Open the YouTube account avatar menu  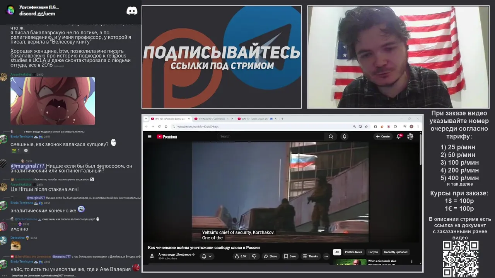pos(410,136)
